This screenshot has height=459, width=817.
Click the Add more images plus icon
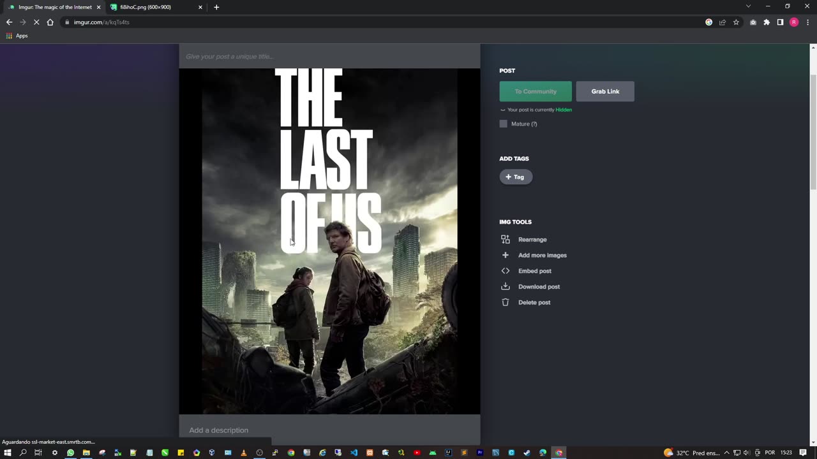coord(506,255)
